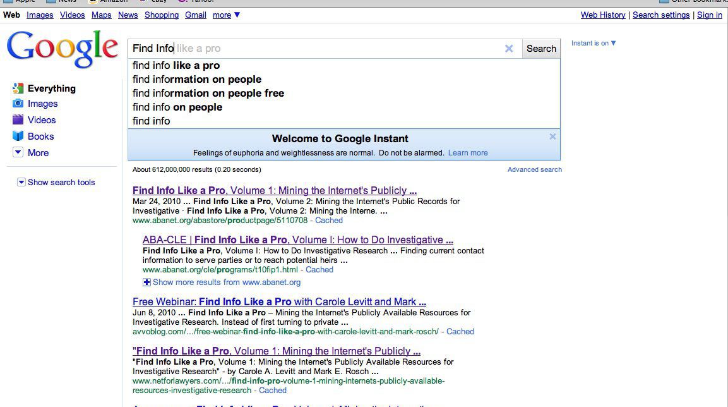This screenshot has width=728, height=407.
Task: Choose suggestion 'find information on people free'
Action: [x=344, y=94]
